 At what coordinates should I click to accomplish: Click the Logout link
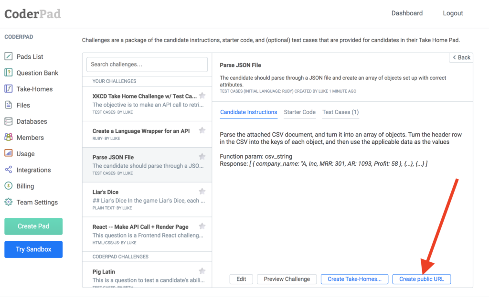[x=453, y=13]
